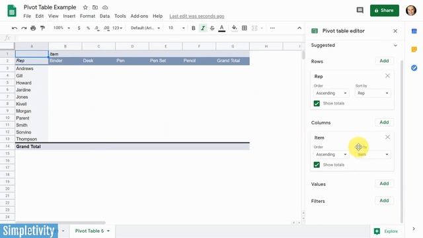Apply percent format icon

click(x=88, y=28)
